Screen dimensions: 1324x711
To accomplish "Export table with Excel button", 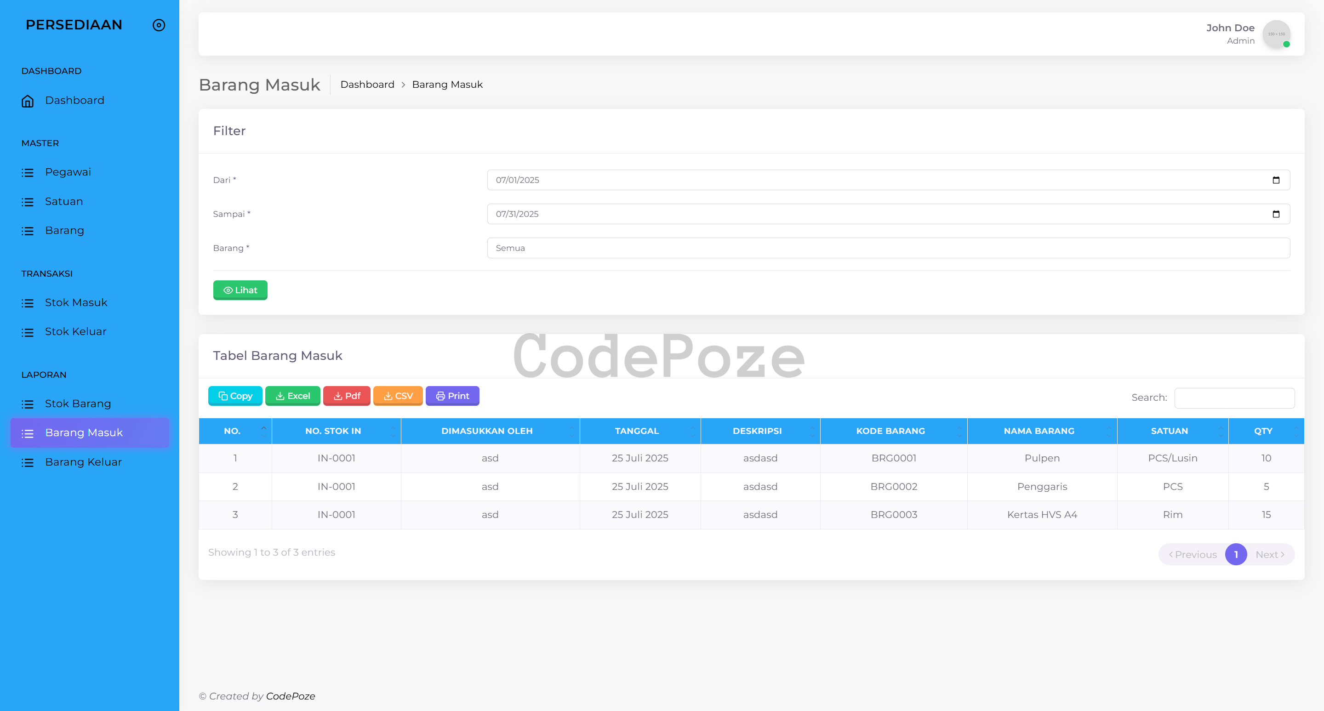I will tap(292, 396).
